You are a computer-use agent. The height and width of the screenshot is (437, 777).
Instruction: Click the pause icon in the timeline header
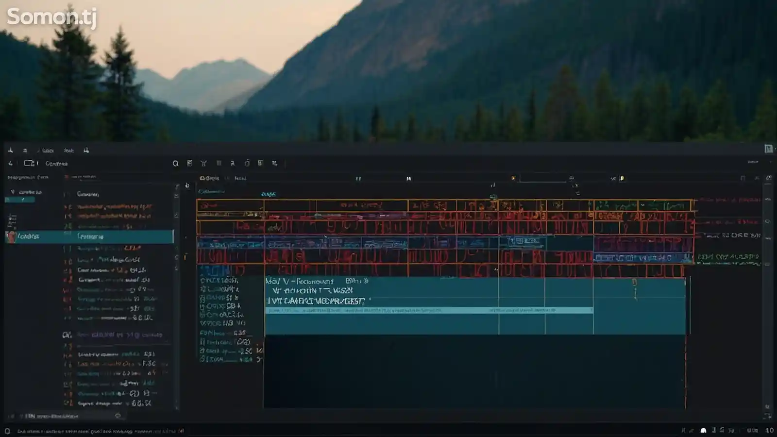coord(358,179)
